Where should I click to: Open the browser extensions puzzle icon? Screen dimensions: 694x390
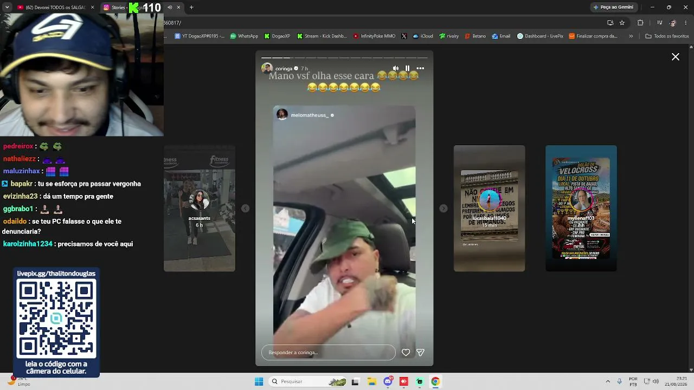640,23
